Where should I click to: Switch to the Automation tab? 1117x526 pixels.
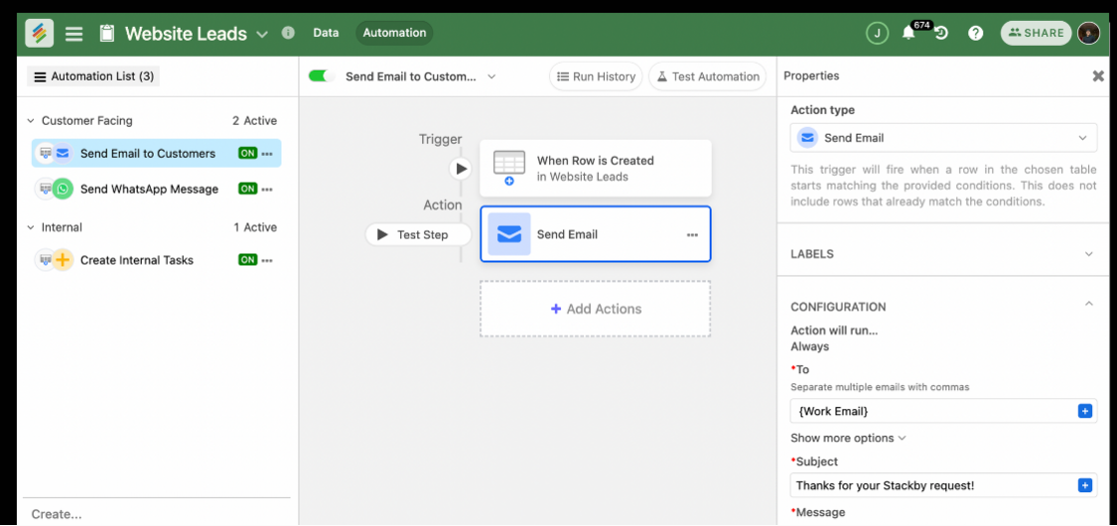(394, 33)
